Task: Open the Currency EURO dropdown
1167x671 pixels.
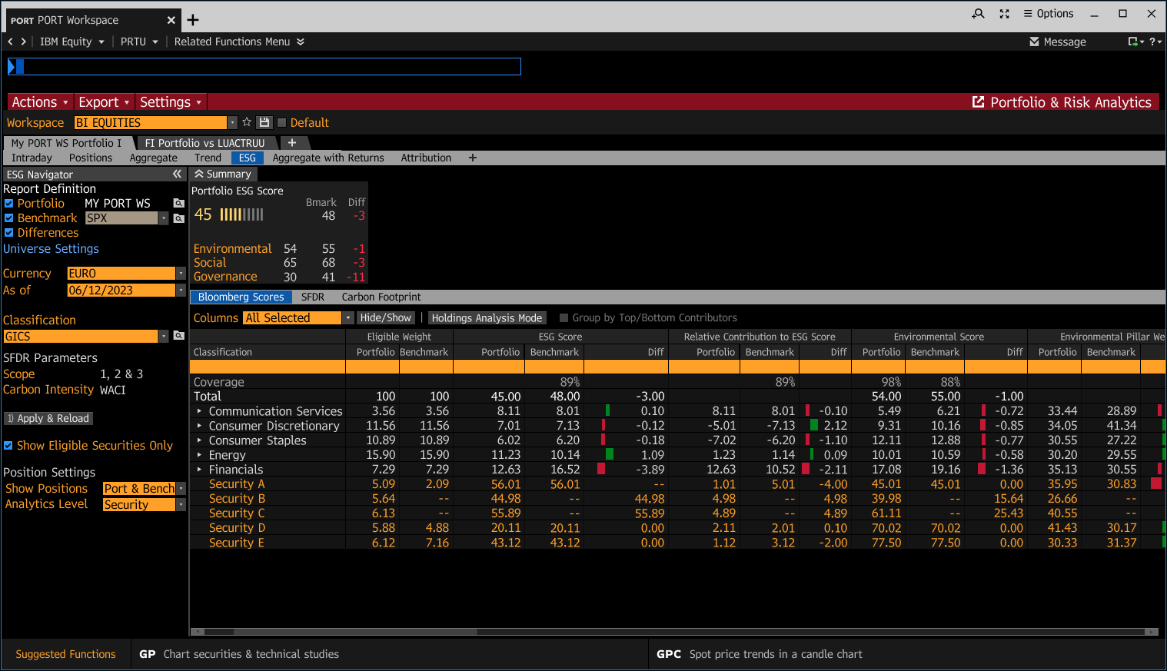Action: (181, 274)
